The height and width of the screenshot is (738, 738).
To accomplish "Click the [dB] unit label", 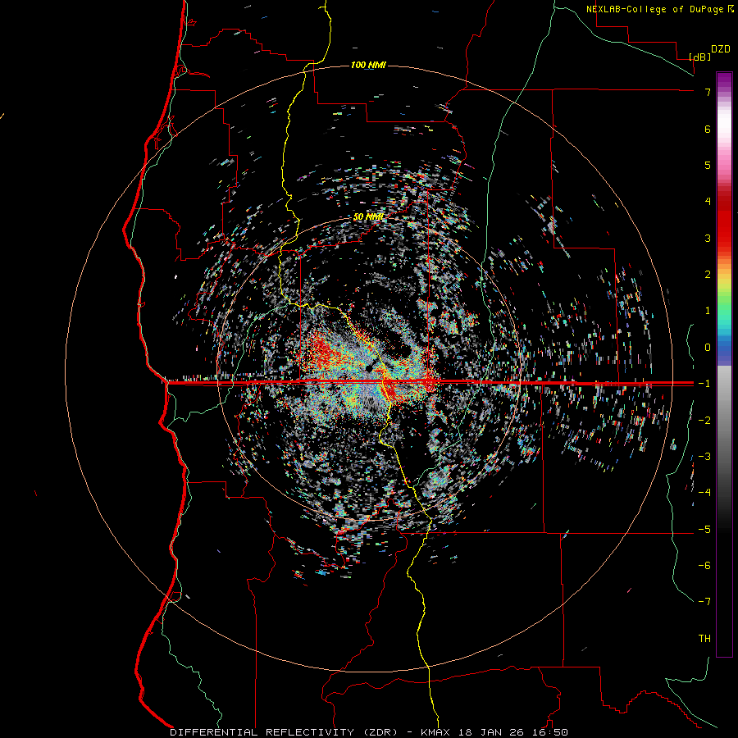I will [x=699, y=57].
